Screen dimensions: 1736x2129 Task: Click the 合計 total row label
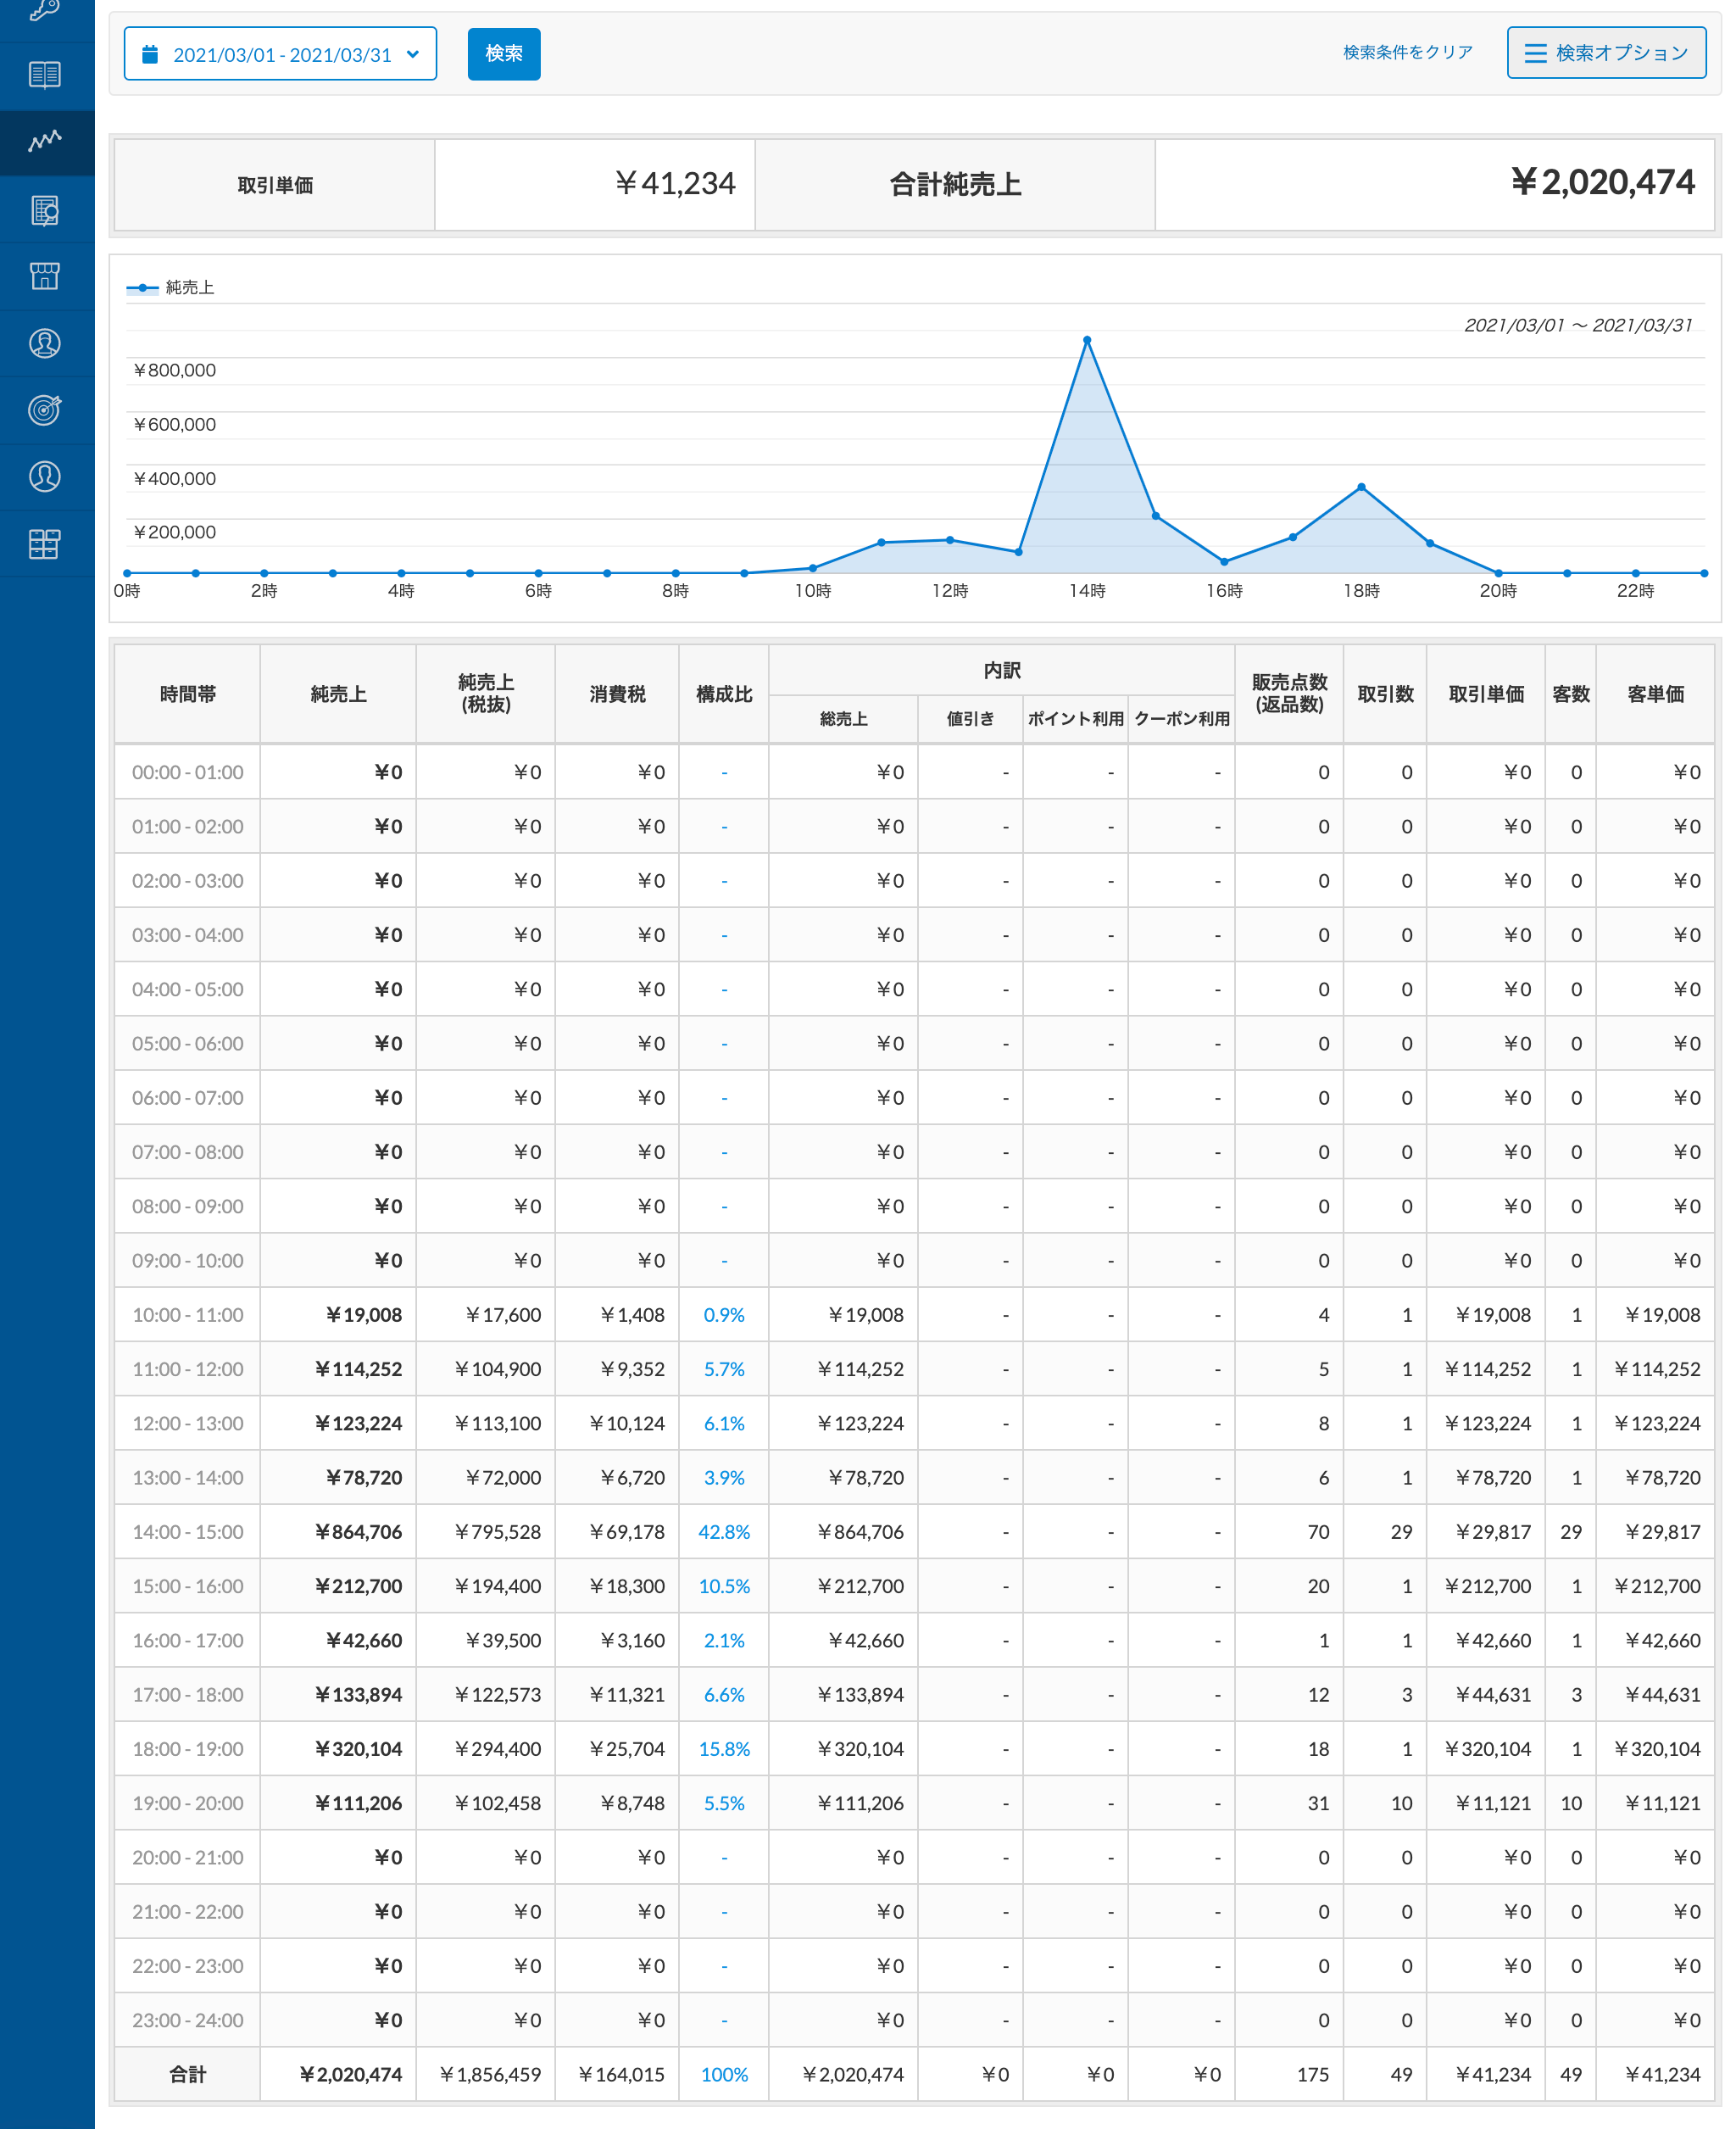coord(188,2075)
